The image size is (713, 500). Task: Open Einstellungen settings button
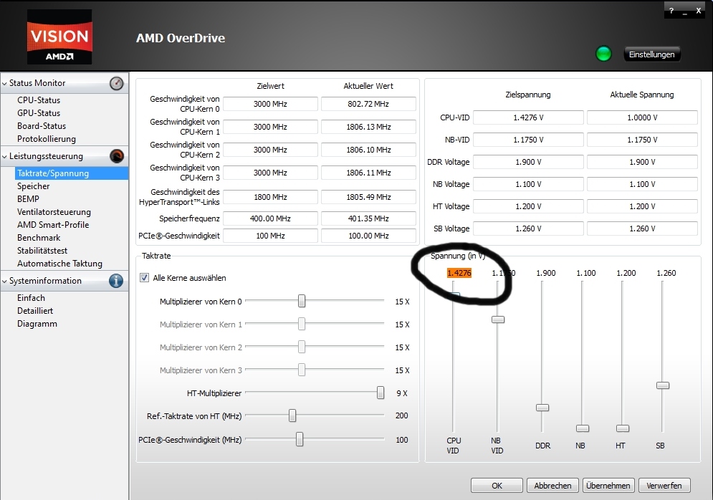coord(651,54)
